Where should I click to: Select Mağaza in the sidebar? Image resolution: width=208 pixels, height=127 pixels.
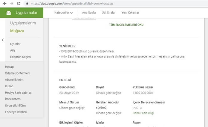coord(17,31)
